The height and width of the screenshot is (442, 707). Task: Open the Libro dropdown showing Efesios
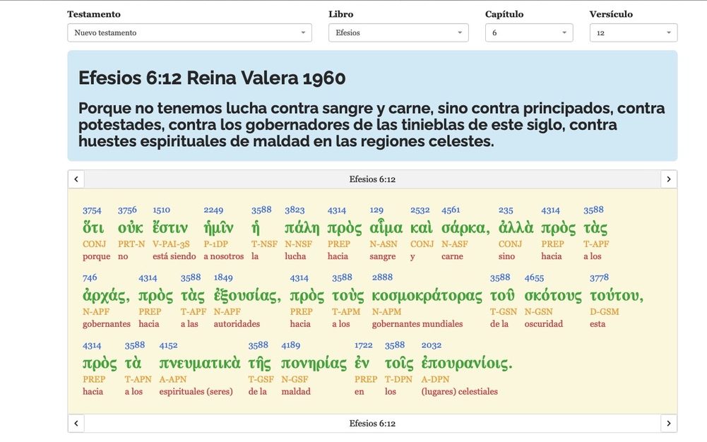pos(398,32)
